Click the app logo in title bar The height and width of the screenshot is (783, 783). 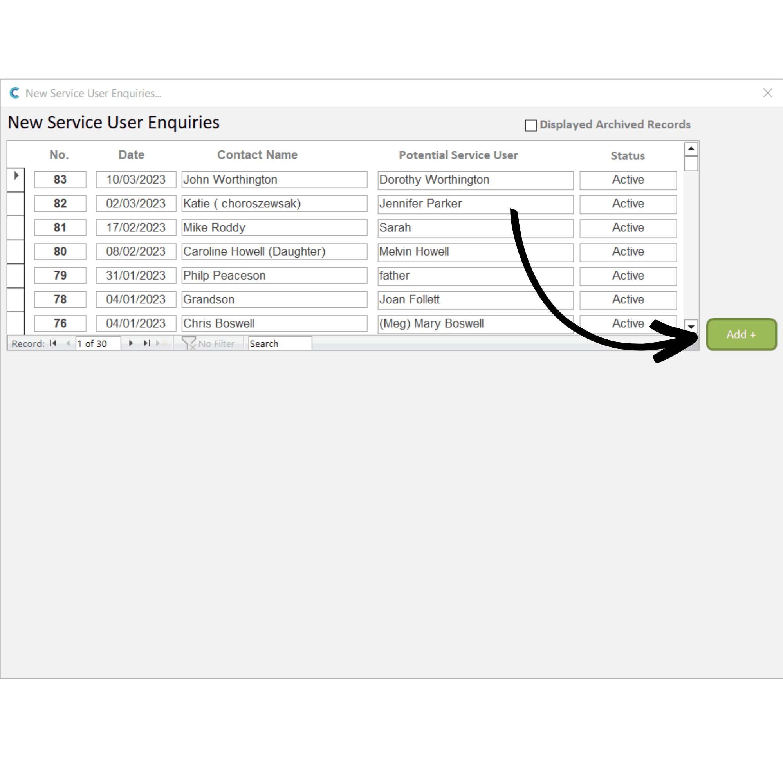(x=14, y=93)
